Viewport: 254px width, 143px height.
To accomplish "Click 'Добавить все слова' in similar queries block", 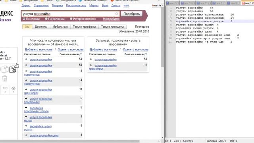I will [x=103, y=49].
